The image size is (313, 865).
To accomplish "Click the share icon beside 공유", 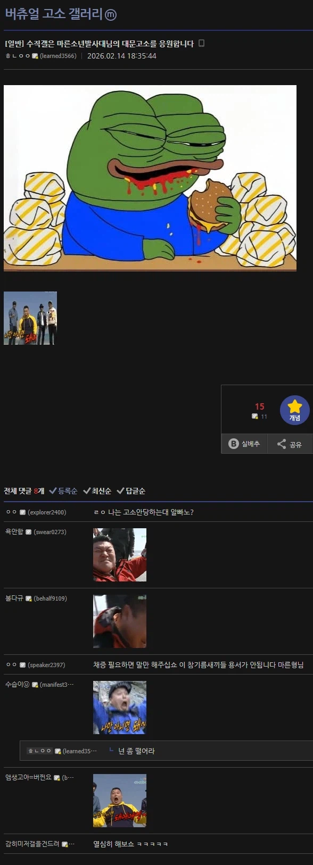I will pyautogui.click(x=282, y=444).
